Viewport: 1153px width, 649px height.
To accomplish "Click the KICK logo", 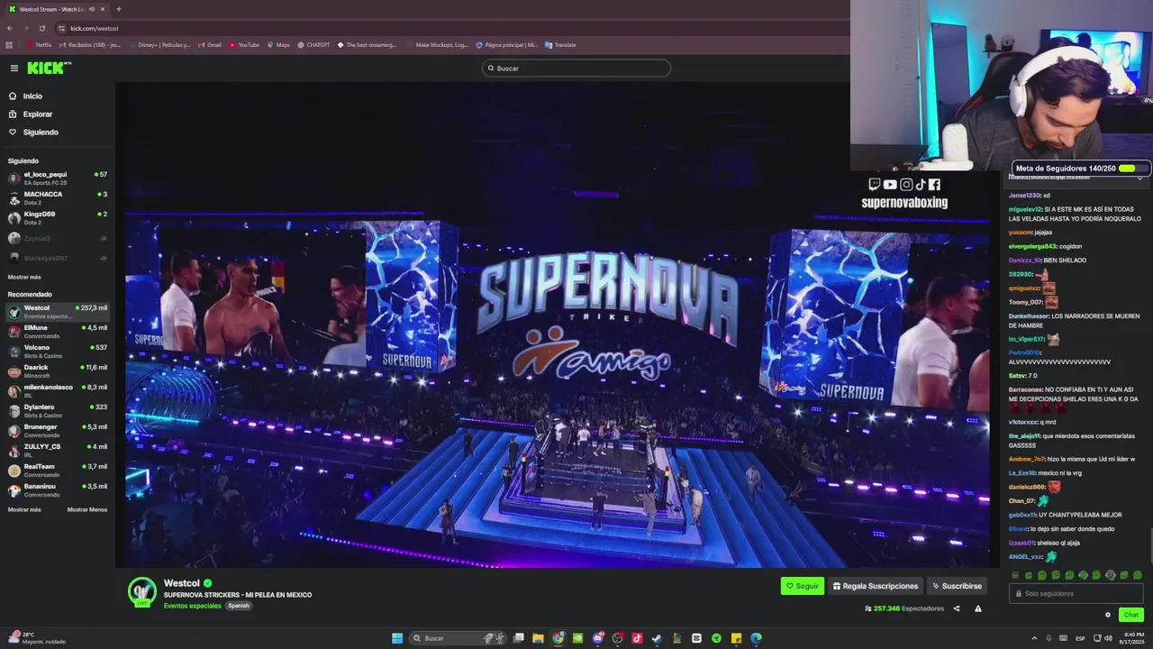I will tap(47, 69).
